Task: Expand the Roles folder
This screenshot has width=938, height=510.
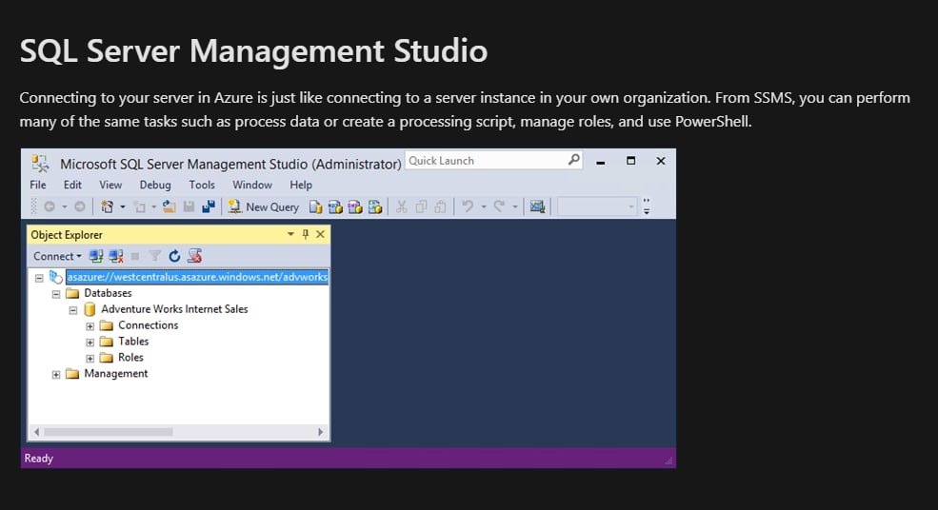Action: pos(90,359)
